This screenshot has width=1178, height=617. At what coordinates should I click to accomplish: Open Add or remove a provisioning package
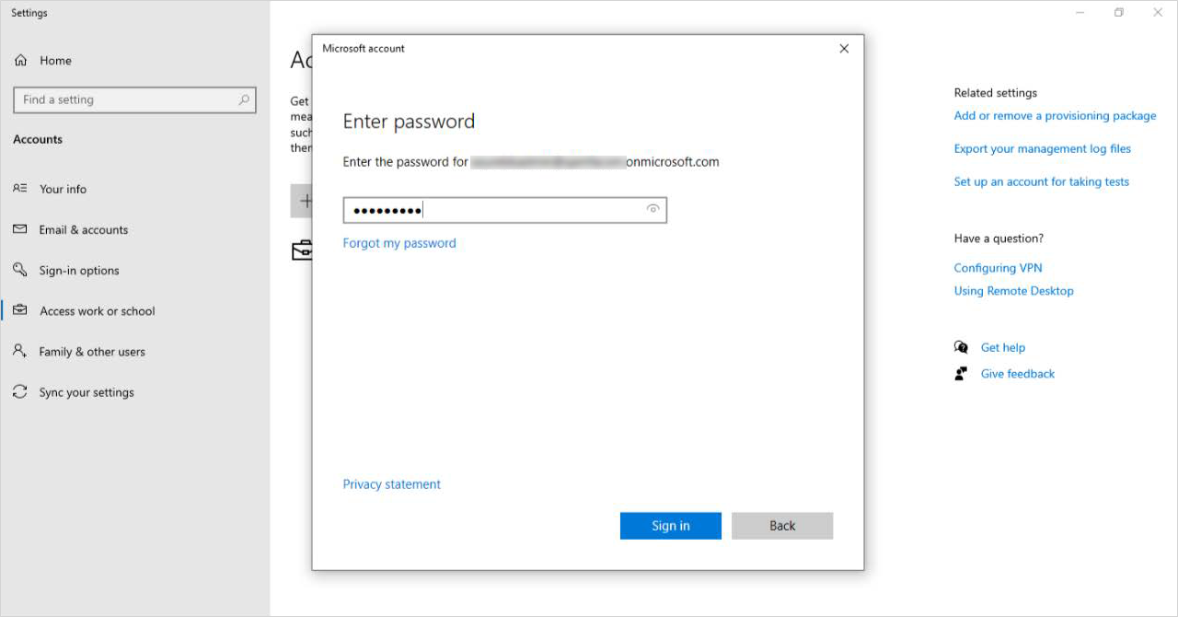(x=1055, y=116)
